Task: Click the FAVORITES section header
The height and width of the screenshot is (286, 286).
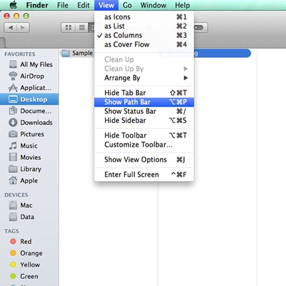Action: coord(20,54)
